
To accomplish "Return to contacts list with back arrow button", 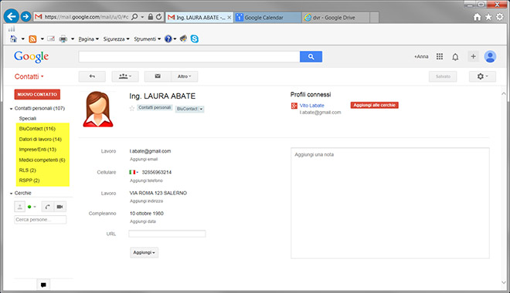I will 92,76.
